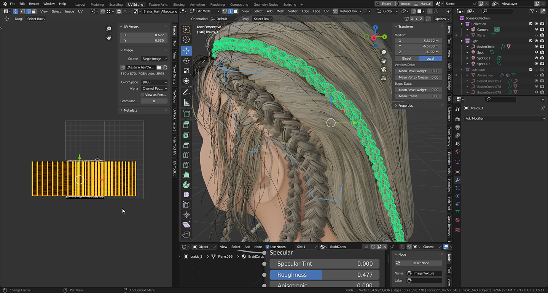Image resolution: width=548 pixels, height=293 pixels.
Task: Expand the Properties panel in sidebar
Action: point(405,106)
